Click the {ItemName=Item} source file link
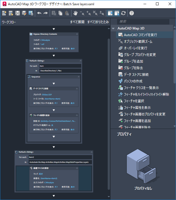Image resolution: width=176 pixels, height=200 pixels. coord(52,99)
